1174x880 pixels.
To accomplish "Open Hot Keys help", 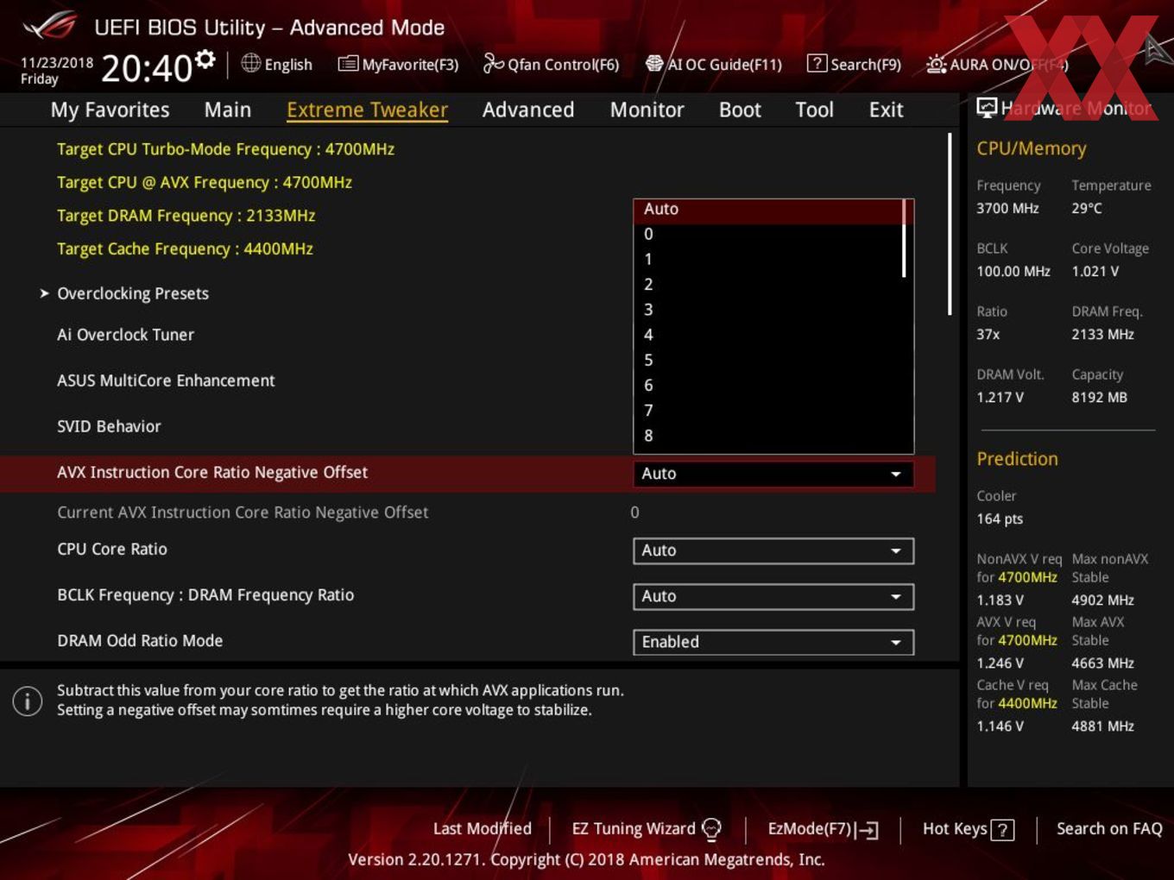I will point(968,829).
